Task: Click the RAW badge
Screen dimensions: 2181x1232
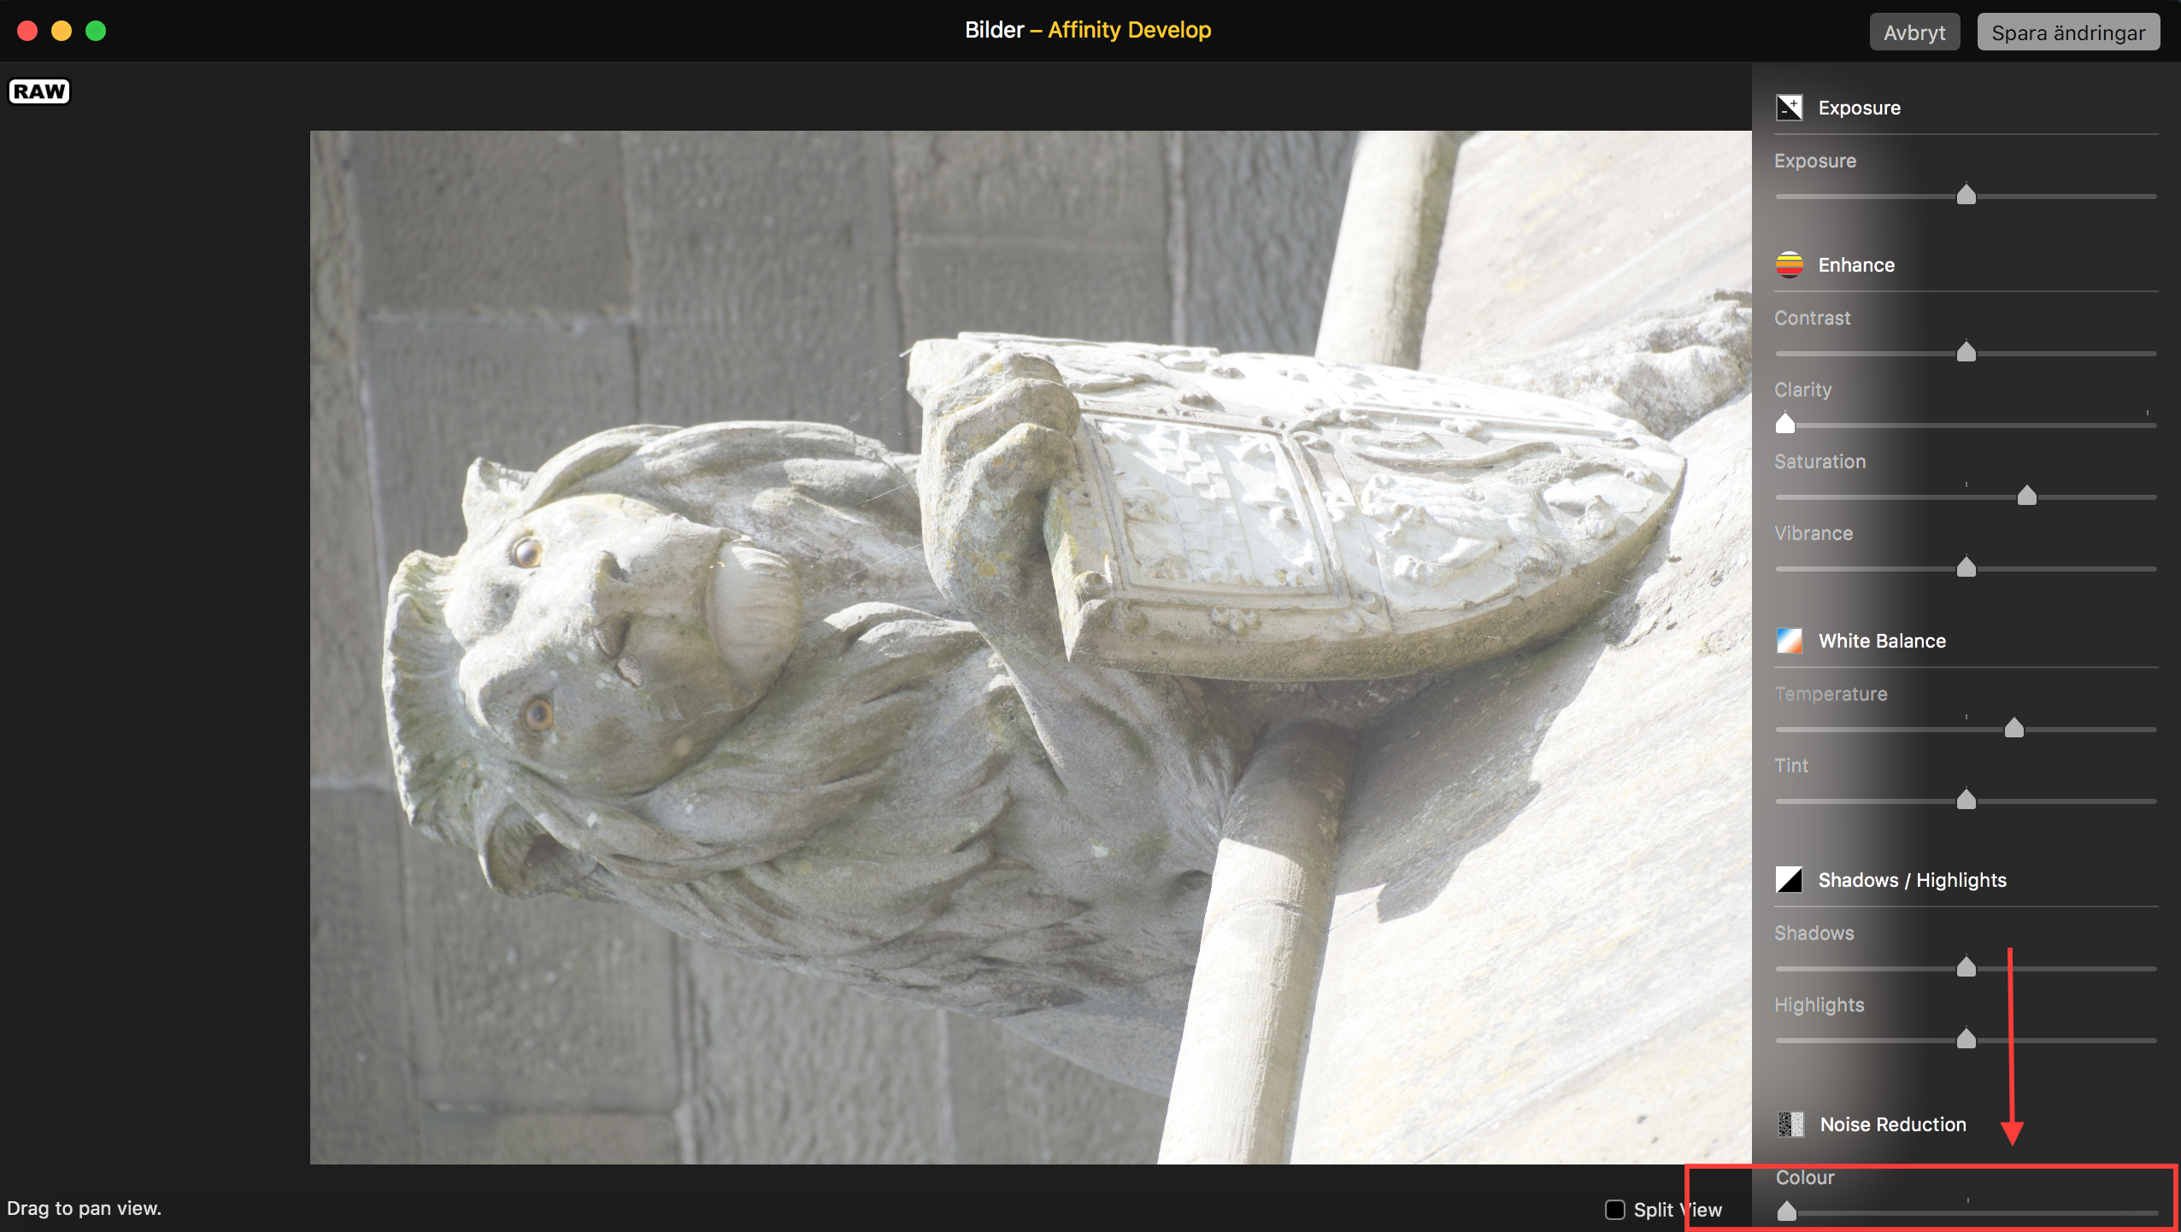Action: pyautogui.click(x=39, y=91)
